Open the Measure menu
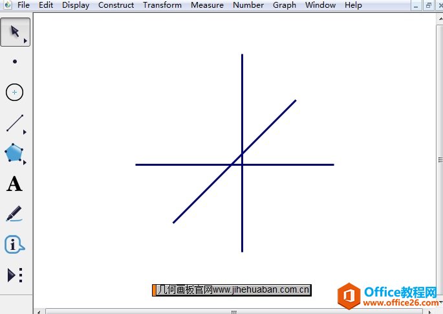 [207, 5]
